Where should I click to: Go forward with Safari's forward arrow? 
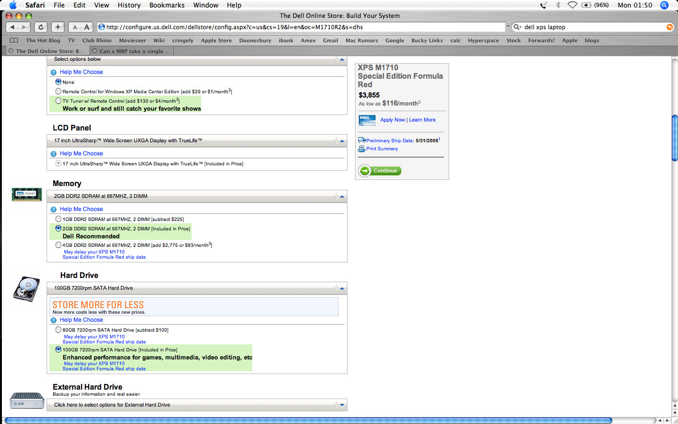coord(24,27)
